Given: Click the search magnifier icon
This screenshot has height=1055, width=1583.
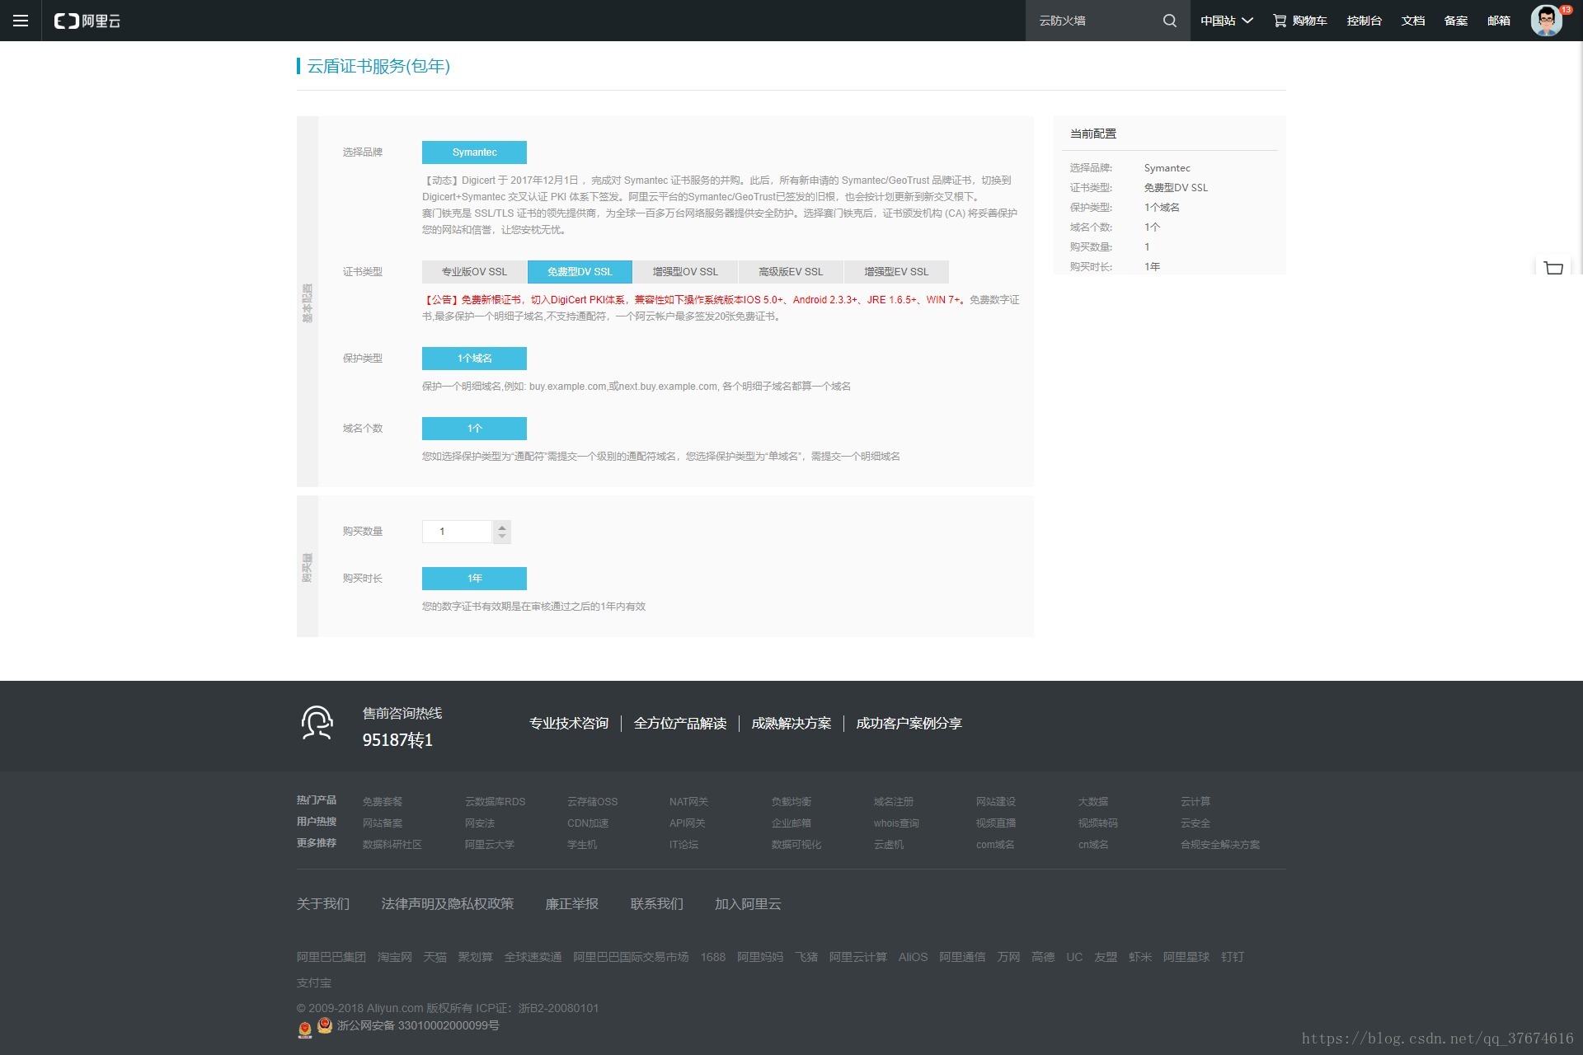Looking at the screenshot, I should [x=1169, y=21].
